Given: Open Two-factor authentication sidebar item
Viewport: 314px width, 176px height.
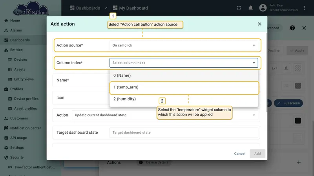Looking at the screenshot, I should (35, 167).
